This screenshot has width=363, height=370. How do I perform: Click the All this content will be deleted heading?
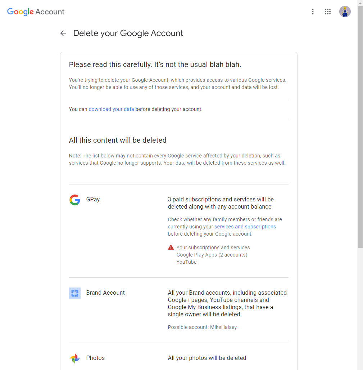pyautogui.click(x=118, y=140)
